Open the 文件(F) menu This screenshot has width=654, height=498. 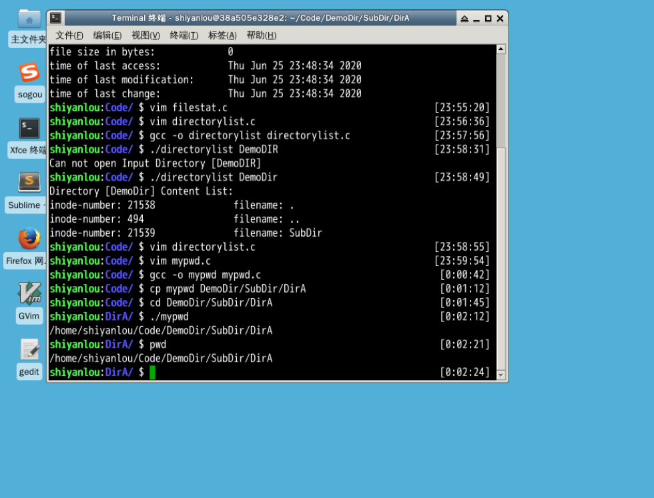point(69,35)
